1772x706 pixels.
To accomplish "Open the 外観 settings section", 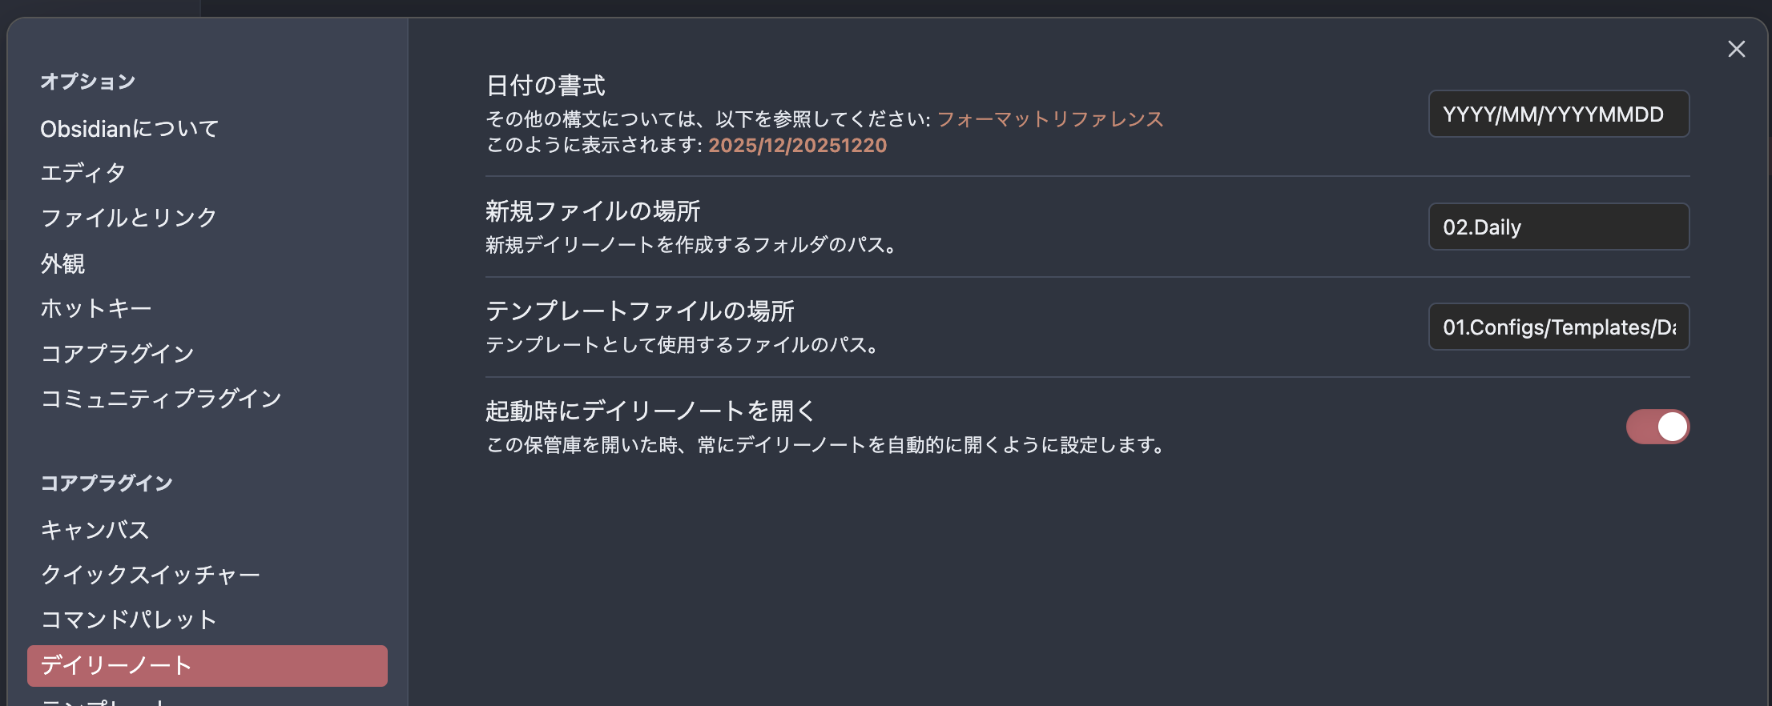I will pos(64,263).
